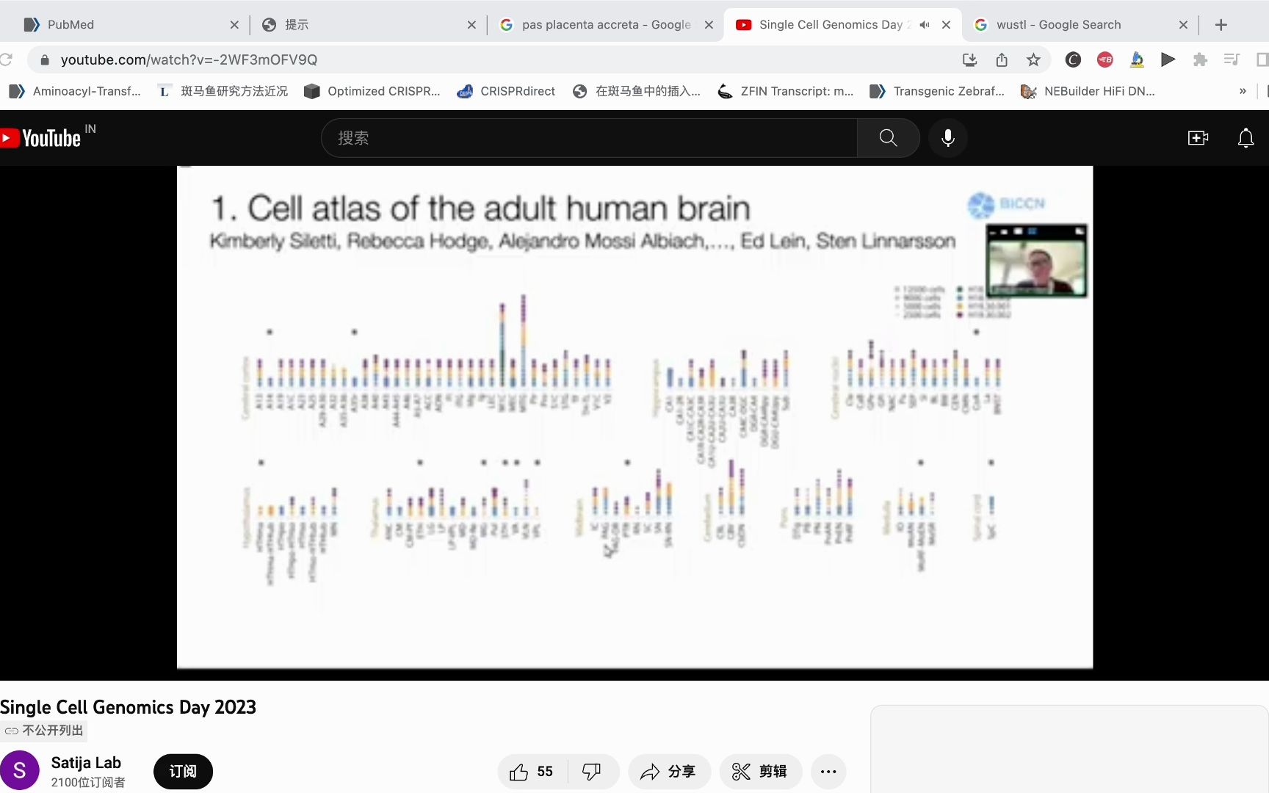1269x793 pixels.
Task: Open the Aminoacyl-Transf bookmark folder
Action: (x=76, y=91)
